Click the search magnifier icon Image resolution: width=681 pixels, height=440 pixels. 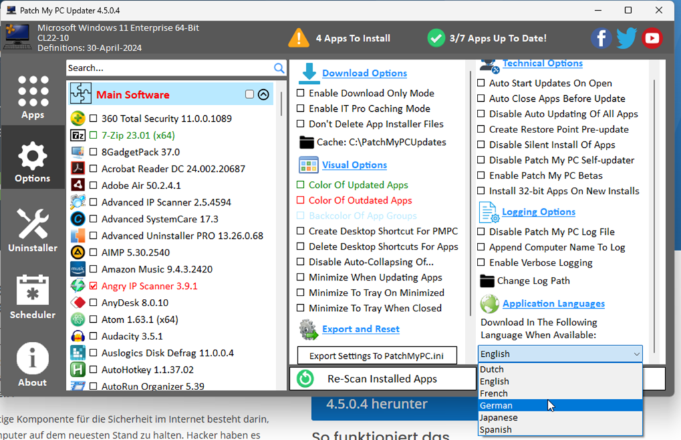coord(279,68)
